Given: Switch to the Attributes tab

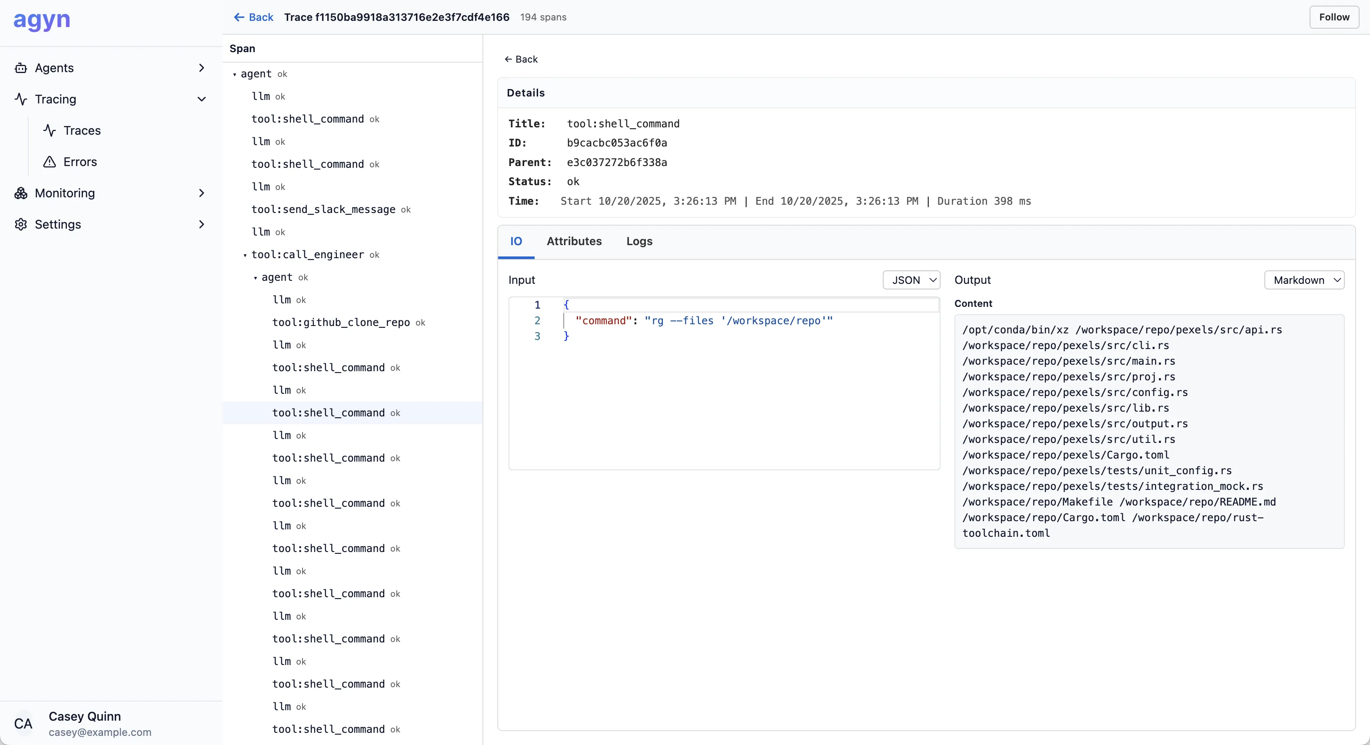Looking at the screenshot, I should tap(574, 241).
